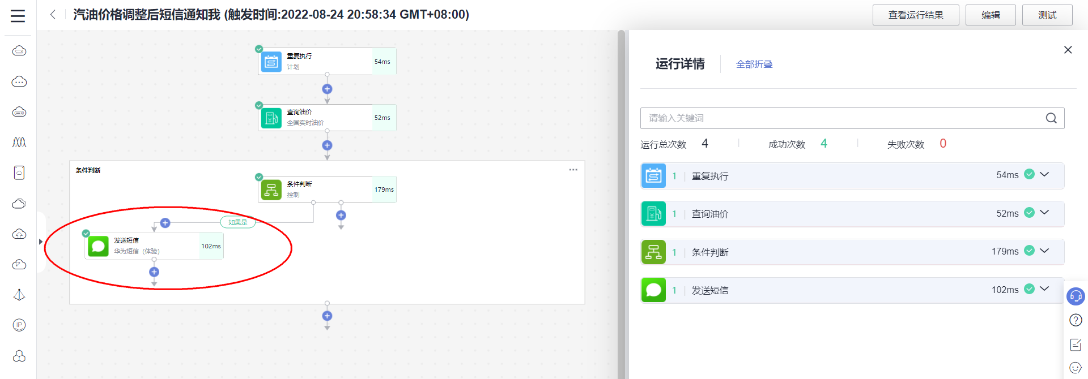Image resolution: width=1088 pixels, height=379 pixels.
Task: Open the document with cloud sidebar icon
Action: (19, 173)
